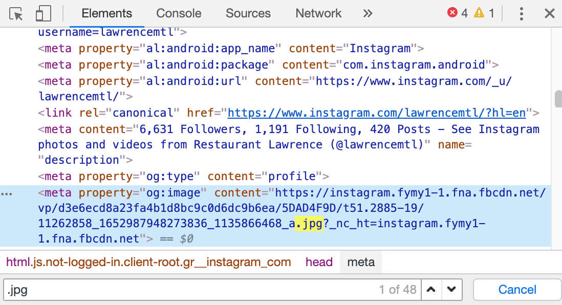This screenshot has width=562, height=305.
Task: Switch to the Sources tab
Action: click(x=248, y=13)
